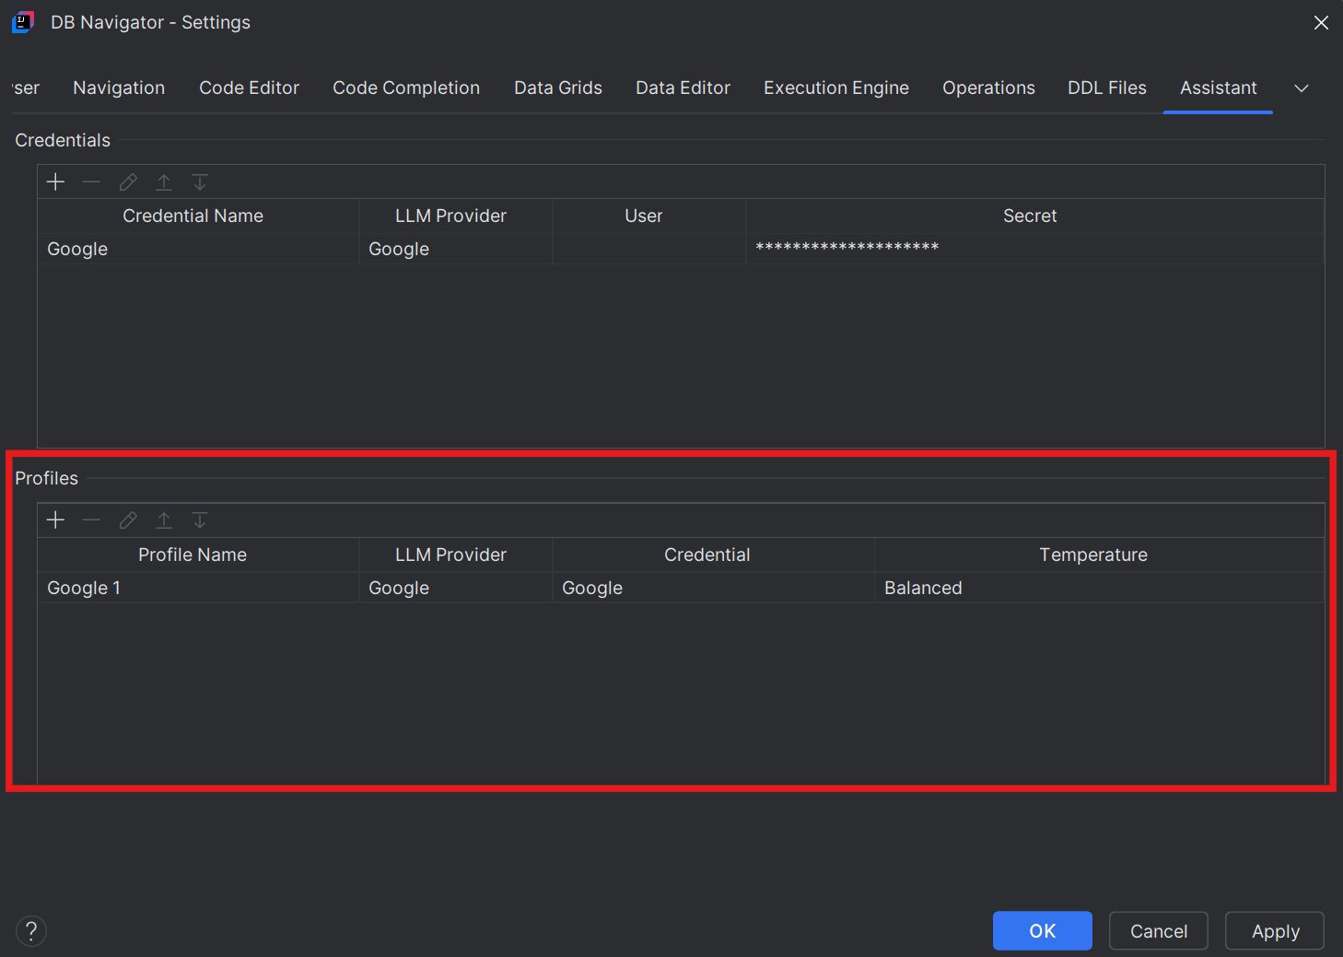Click the Credential column header in Profiles
The image size is (1343, 957).
pyautogui.click(x=714, y=554)
